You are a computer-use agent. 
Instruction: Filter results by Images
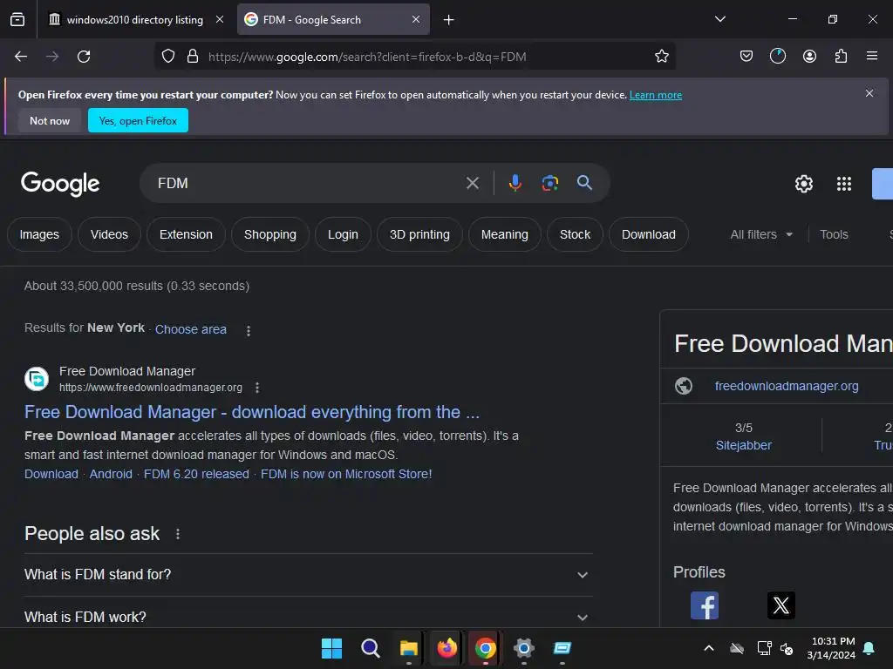(39, 234)
